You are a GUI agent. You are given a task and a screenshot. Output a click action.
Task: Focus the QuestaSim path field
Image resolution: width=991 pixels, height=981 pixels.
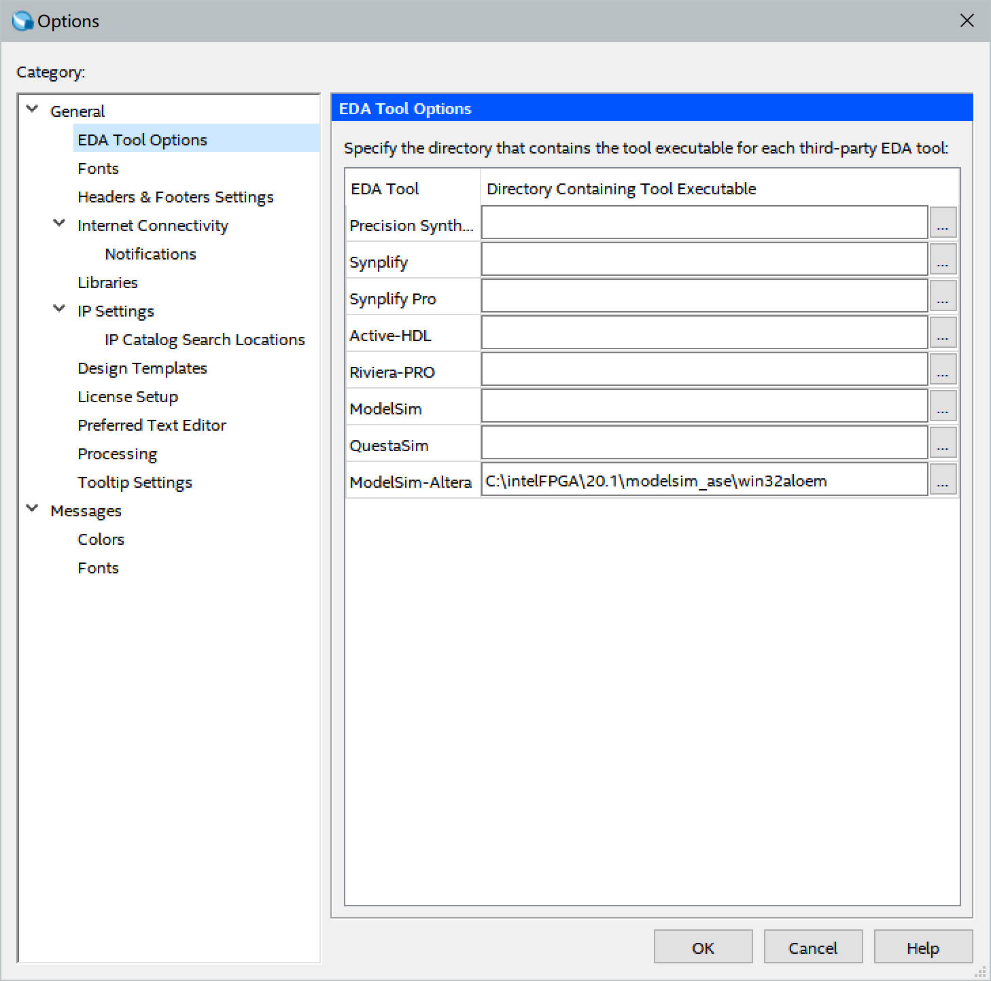(705, 443)
